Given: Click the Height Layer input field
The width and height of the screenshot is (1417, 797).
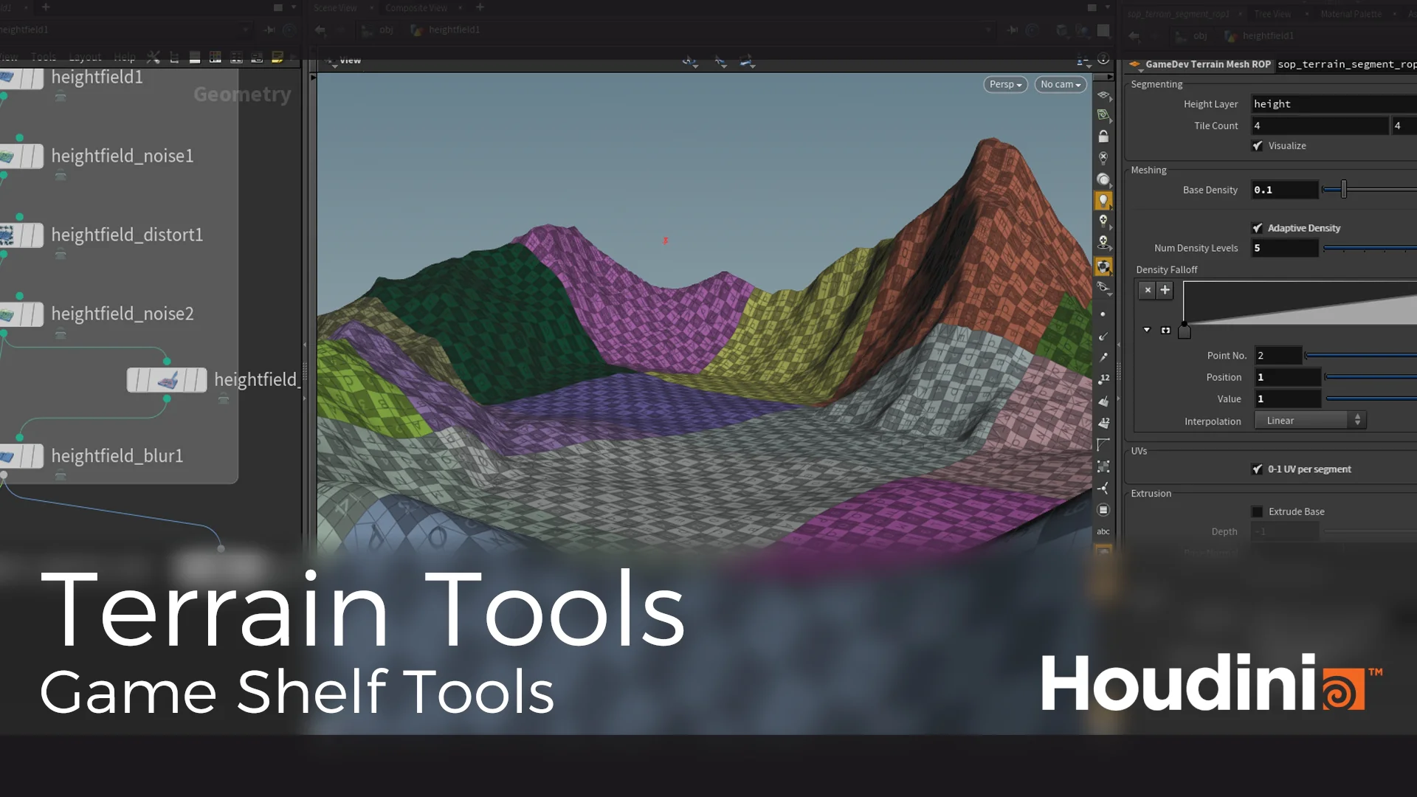Looking at the screenshot, I should [x=1328, y=104].
